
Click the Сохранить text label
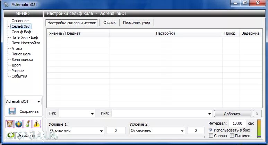[29, 111]
